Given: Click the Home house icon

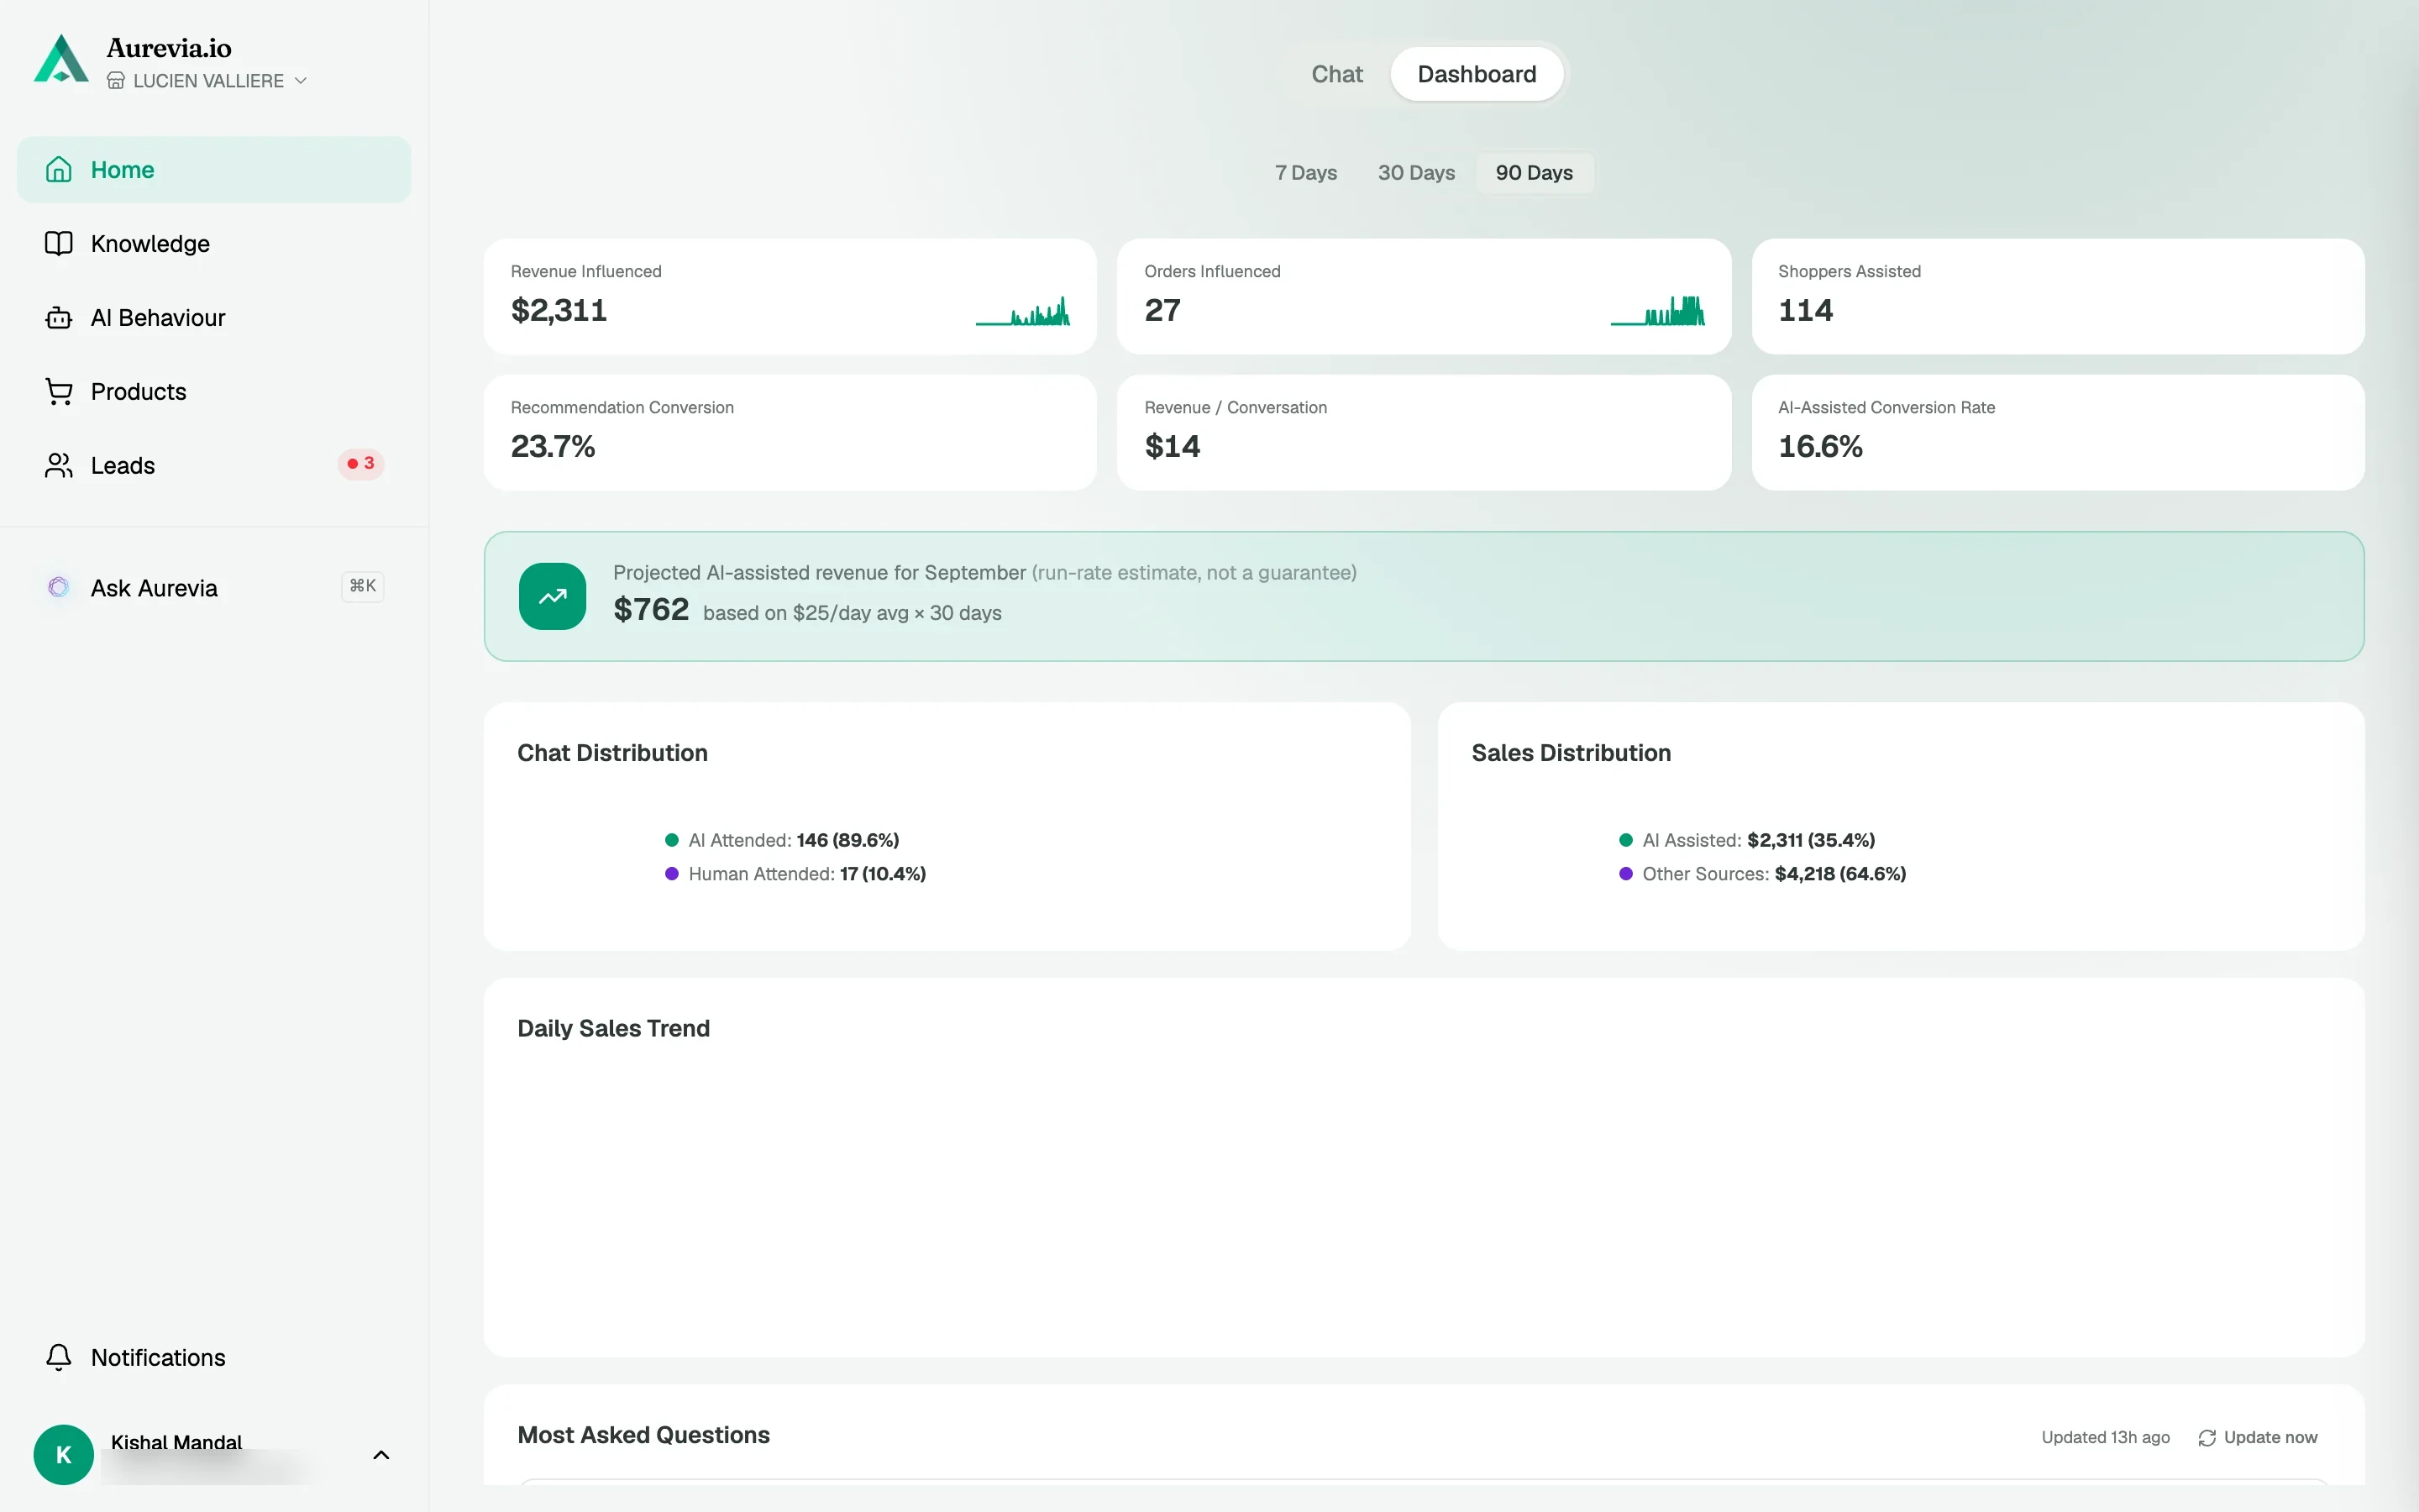Looking at the screenshot, I should [59, 170].
